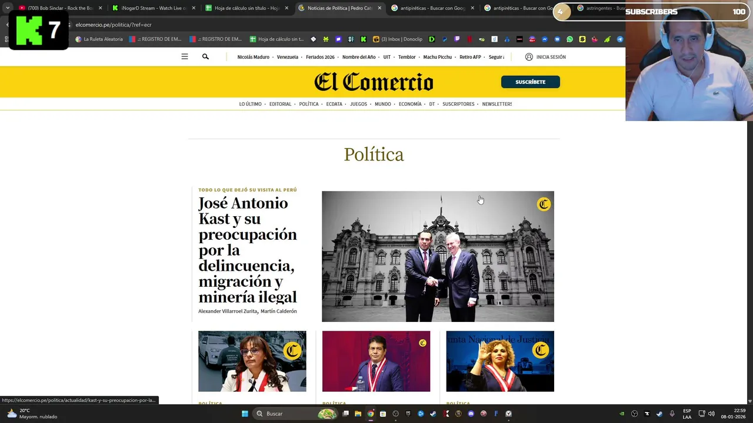Open the Venezuela topic link
The height and width of the screenshot is (423, 753).
(288, 57)
